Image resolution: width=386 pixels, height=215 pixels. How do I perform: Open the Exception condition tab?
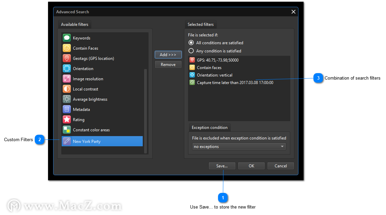point(210,128)
